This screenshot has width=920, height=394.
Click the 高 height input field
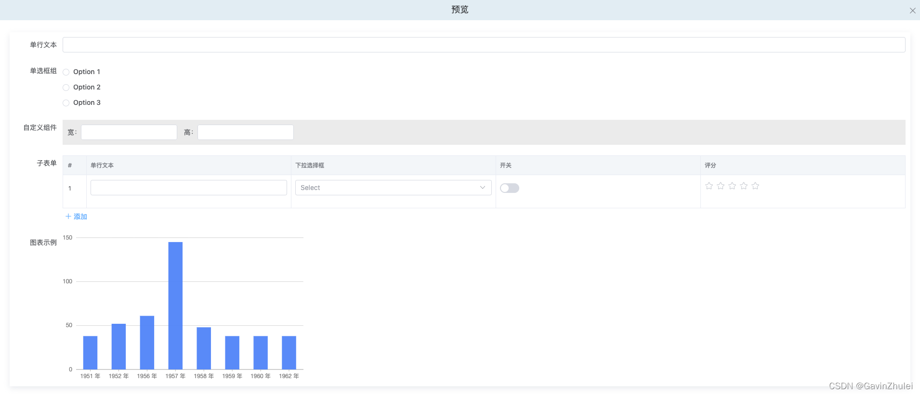[x=246, y=132]
